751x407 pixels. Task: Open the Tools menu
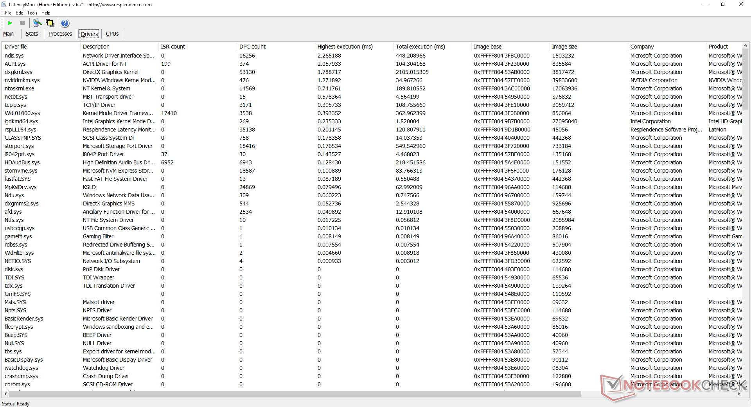(x=32, y=13)
